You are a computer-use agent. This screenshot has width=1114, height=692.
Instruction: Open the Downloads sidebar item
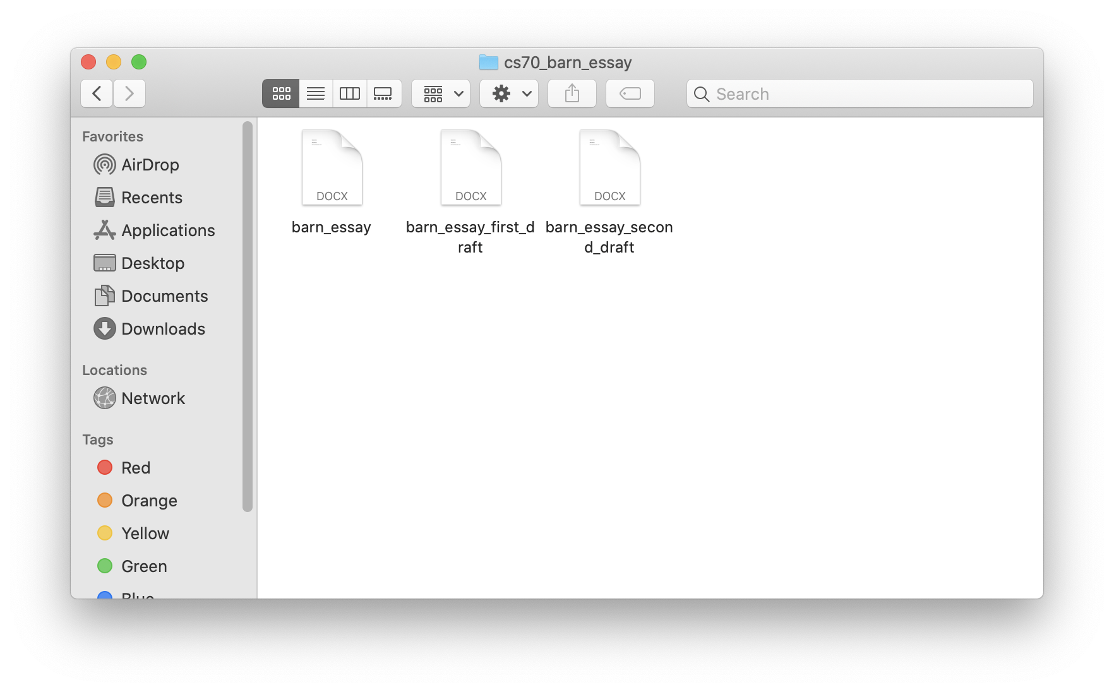point(163,328)
